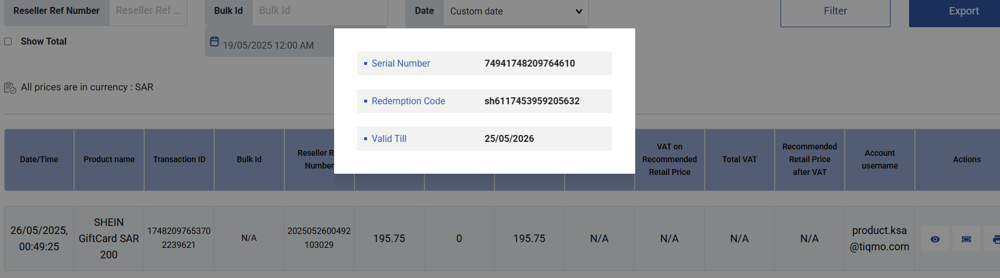
Task: Tick the Show Total checkbox
Action: tap(8, 42)
